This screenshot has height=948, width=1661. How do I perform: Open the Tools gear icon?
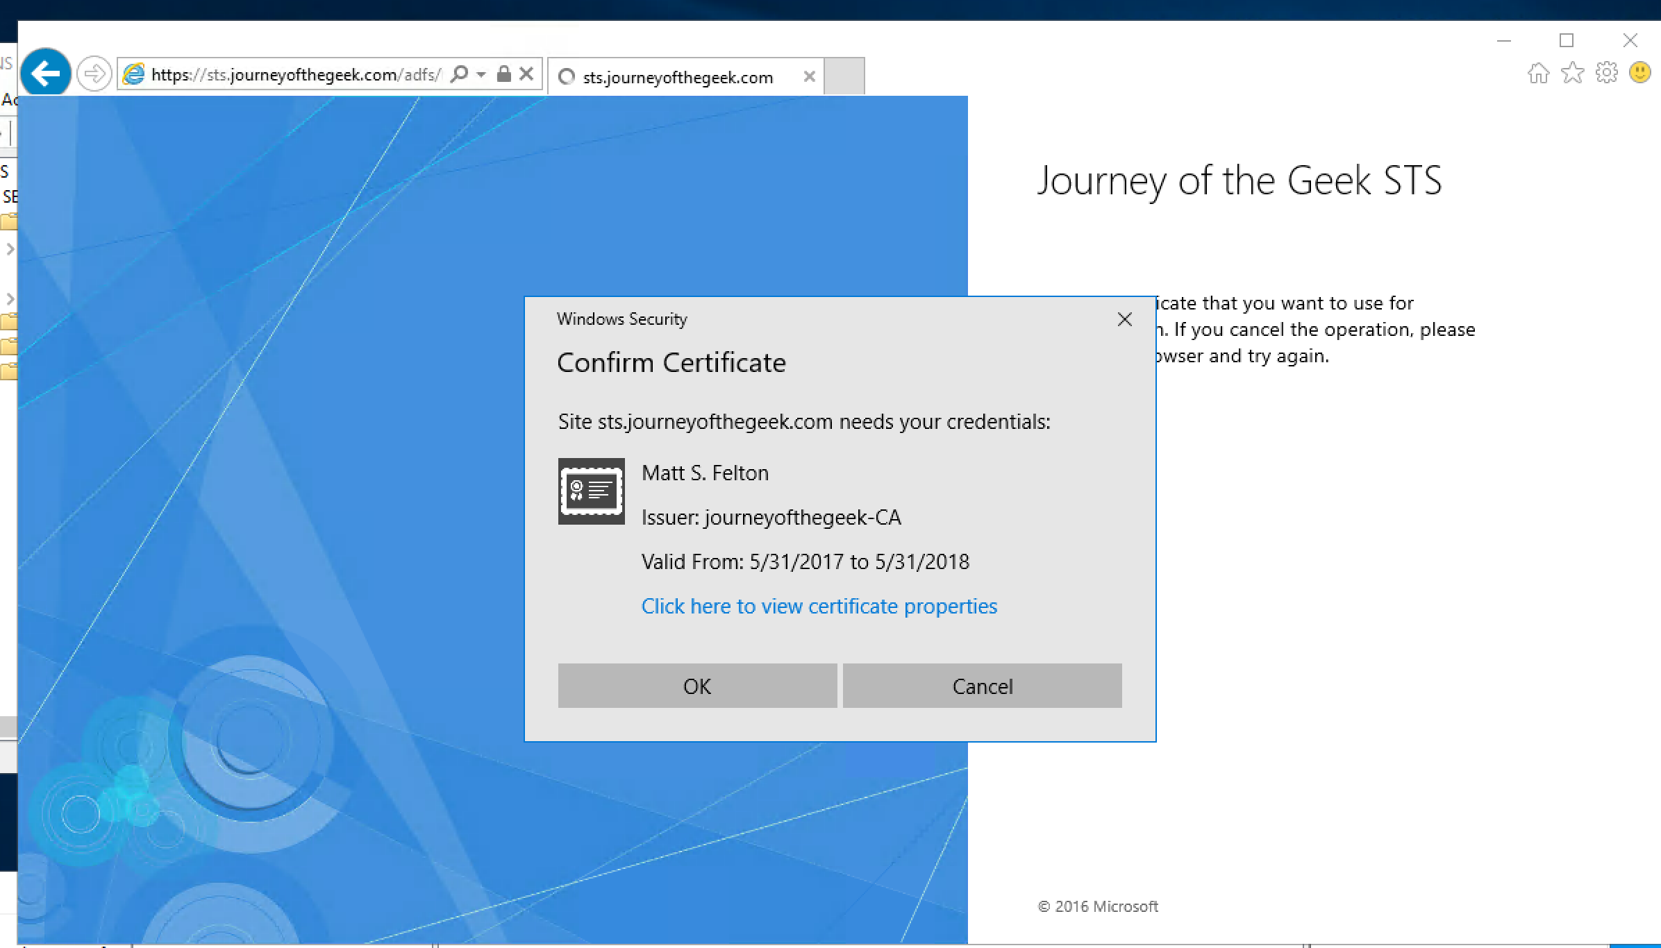1606,73
